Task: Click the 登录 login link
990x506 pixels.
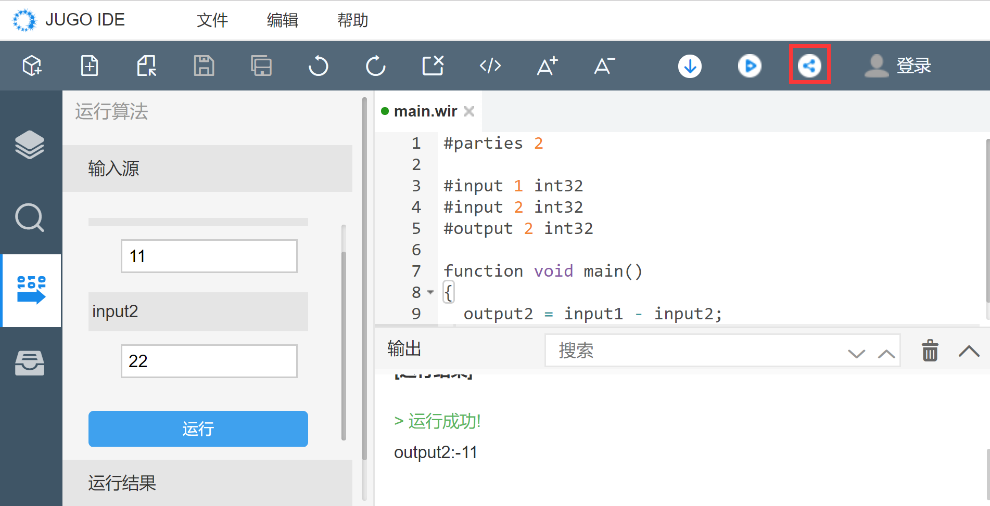Action: click(x=913, y=66)
